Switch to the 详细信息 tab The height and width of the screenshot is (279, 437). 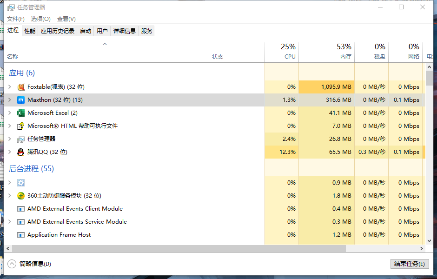[124, 31]
